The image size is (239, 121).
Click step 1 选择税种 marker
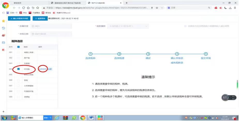(x=90, y=54)
